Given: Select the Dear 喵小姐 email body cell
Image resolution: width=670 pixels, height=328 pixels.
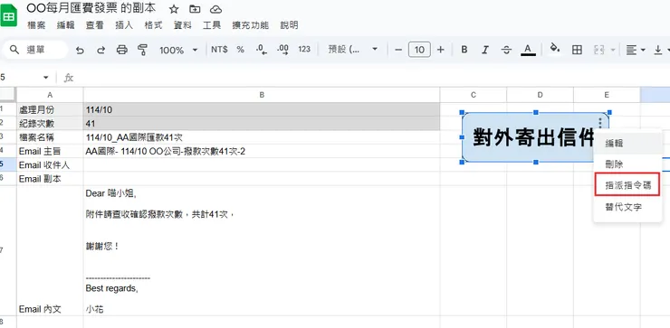Looking at the screenshot, I should [262, 251].
